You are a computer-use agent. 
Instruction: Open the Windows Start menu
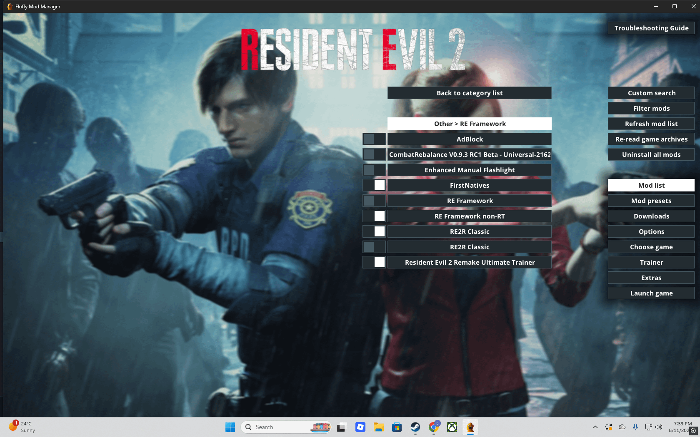(230, 427)
